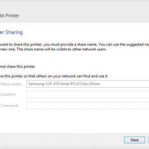Screen dimensions: 149x149
Task: Click inside the Comment input field
Action: [x=88, y=105]
